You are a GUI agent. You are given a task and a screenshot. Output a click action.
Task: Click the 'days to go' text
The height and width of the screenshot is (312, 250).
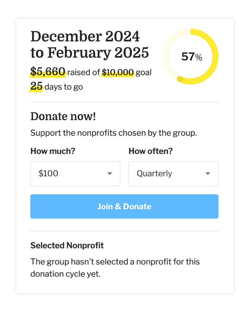click(x=64, y=87)
